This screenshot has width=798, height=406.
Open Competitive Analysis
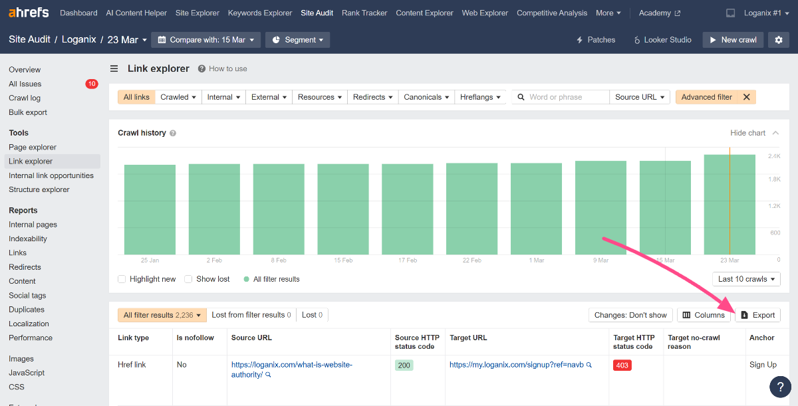coord(552,13)
